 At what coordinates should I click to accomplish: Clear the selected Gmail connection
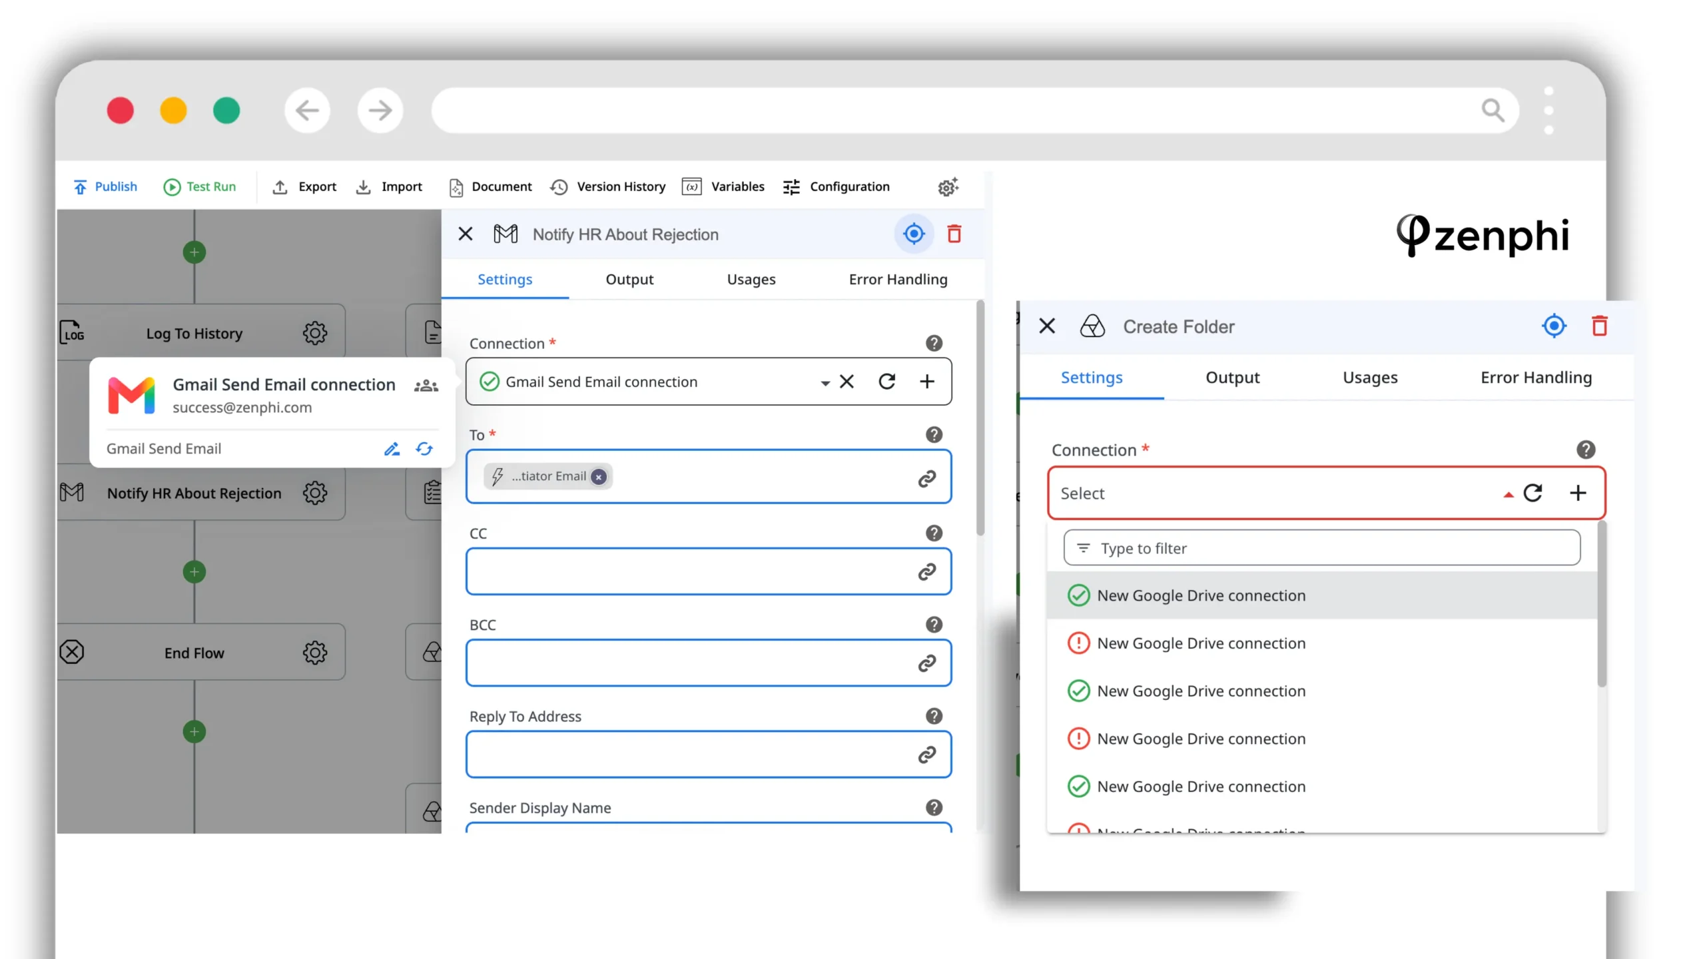(847, 382)
